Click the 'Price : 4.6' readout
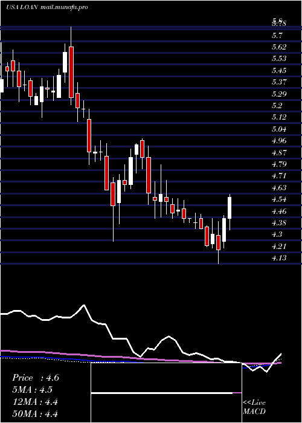This screenshot has height=423, width=302. (x=35, y=378)
